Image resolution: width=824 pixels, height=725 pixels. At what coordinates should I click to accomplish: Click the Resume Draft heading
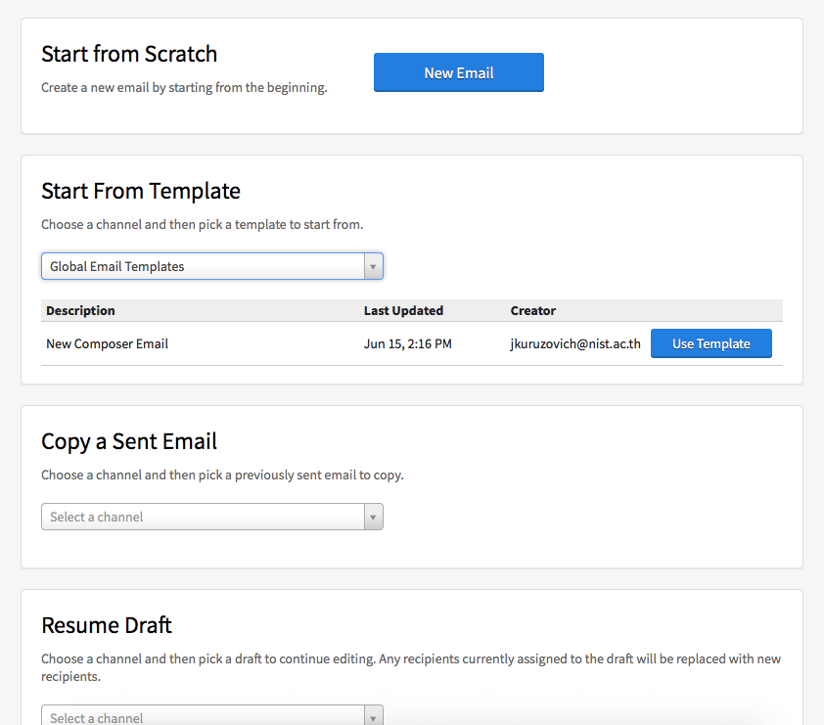pos(106,624)
